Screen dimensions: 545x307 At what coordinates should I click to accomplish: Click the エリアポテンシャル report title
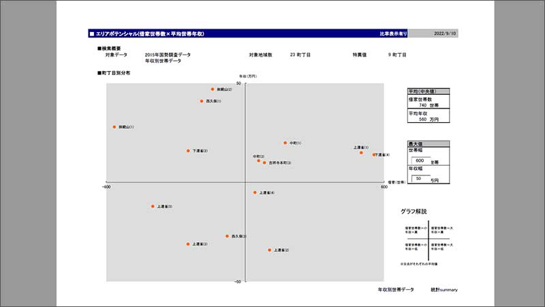coord(150,33)
